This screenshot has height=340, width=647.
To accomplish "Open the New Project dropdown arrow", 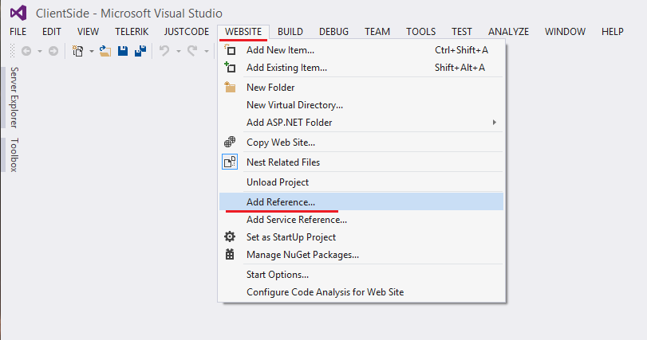I will (x=91, y=50).
